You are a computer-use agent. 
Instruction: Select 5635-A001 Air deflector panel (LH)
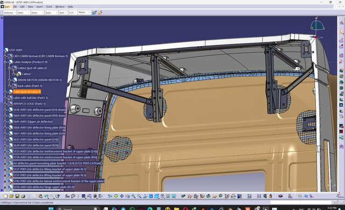tap(36, 140)
